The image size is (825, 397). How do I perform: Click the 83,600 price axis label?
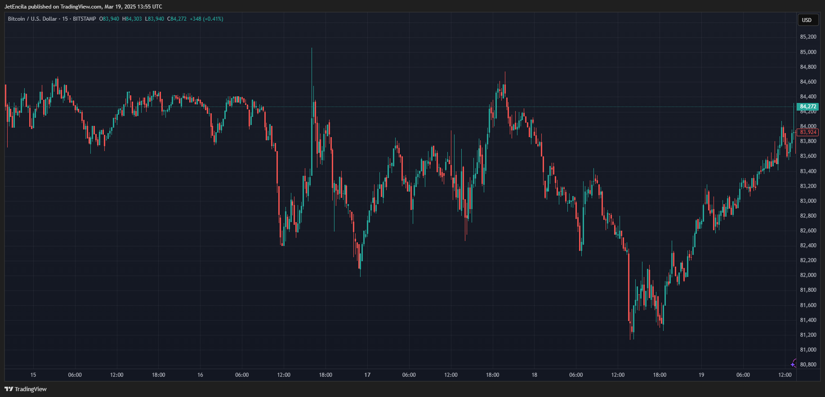point(808,156)
